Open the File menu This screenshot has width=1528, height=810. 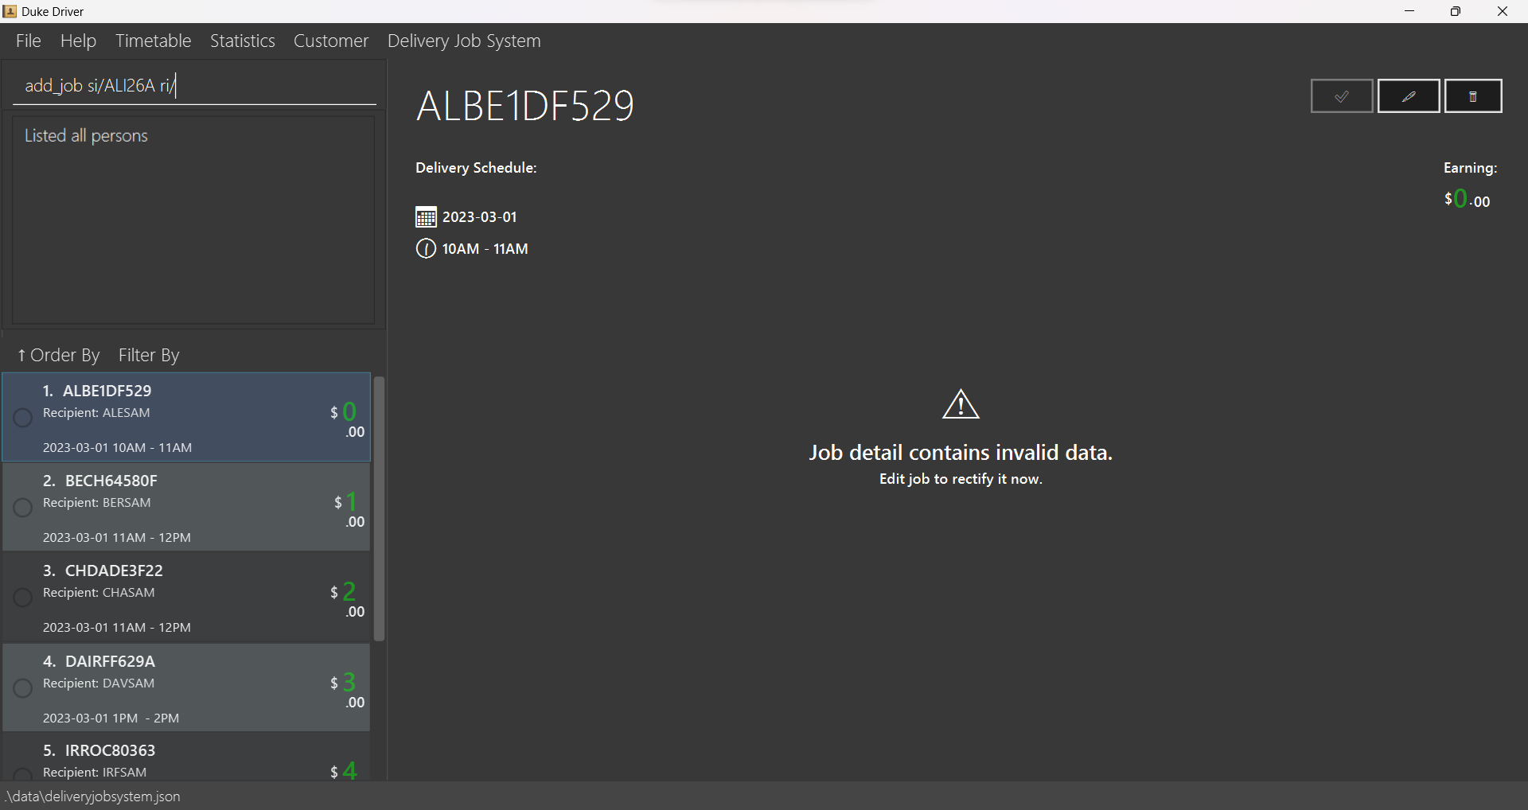point(29,41)
